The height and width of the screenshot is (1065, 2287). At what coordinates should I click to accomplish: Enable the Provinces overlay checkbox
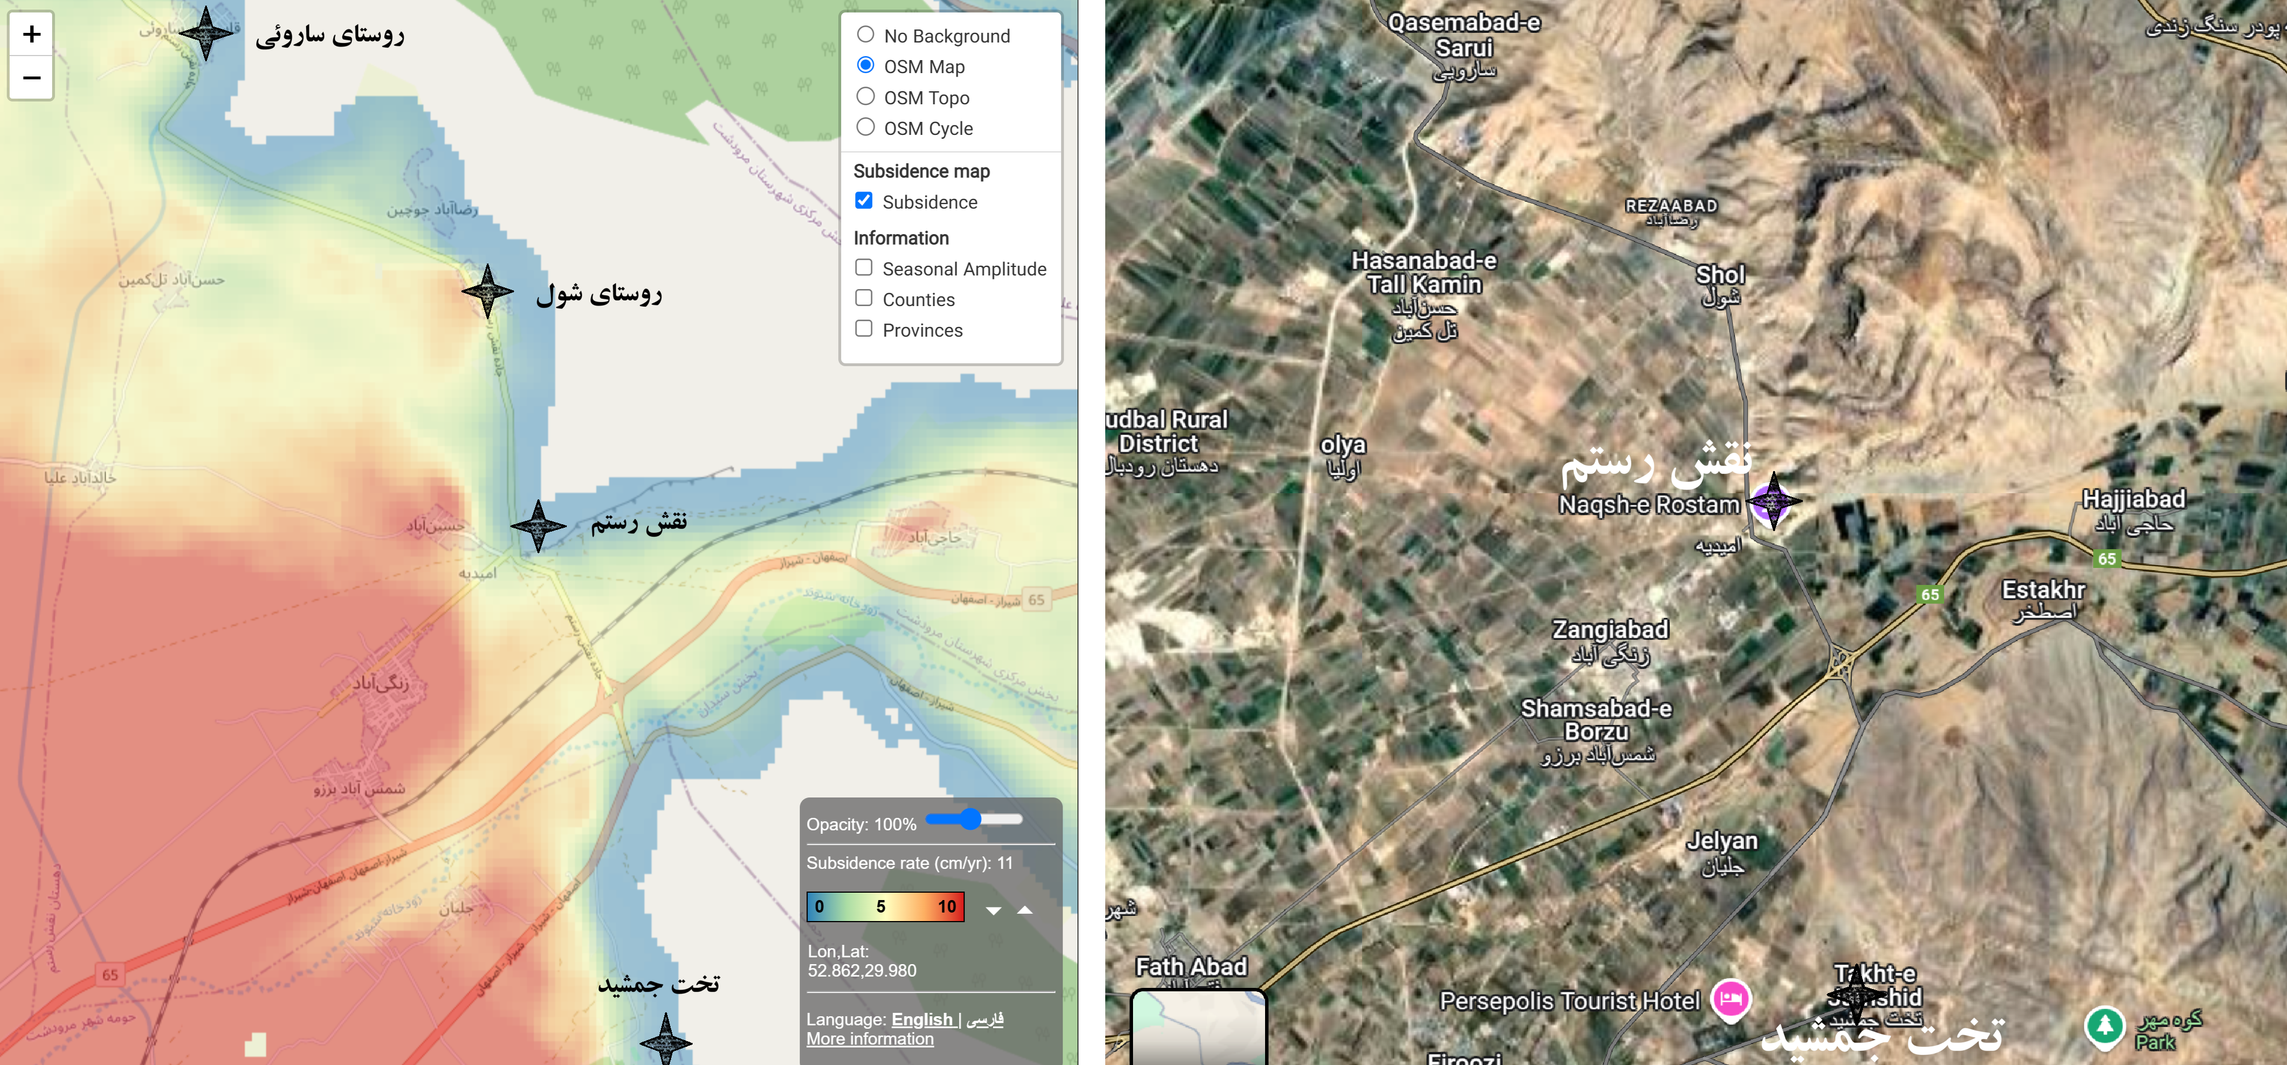pyautogui.click(x=864, y=328)
